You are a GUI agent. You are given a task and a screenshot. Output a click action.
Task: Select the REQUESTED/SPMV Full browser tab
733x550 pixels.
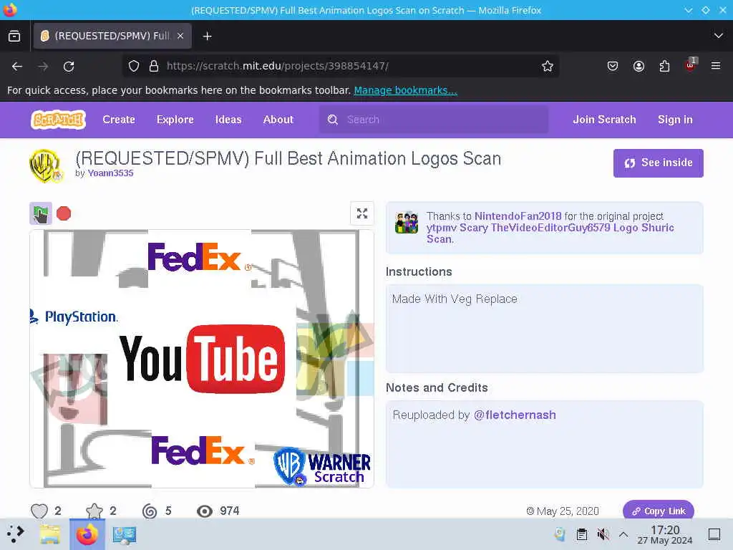click(x=112, y=36)
